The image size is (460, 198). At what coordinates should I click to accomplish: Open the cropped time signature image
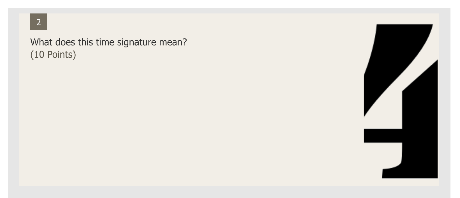[401, 101]
